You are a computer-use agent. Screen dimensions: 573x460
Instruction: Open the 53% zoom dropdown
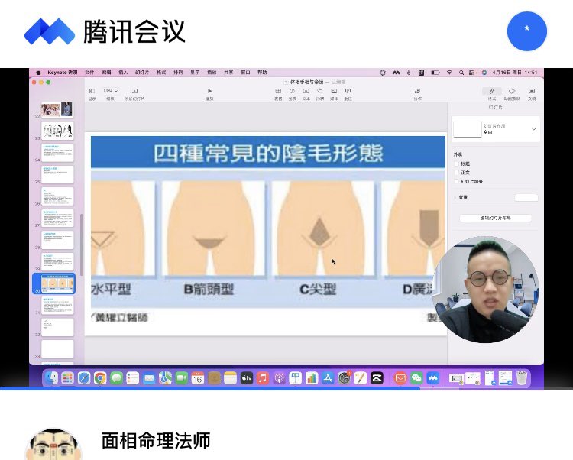[110, 91]
